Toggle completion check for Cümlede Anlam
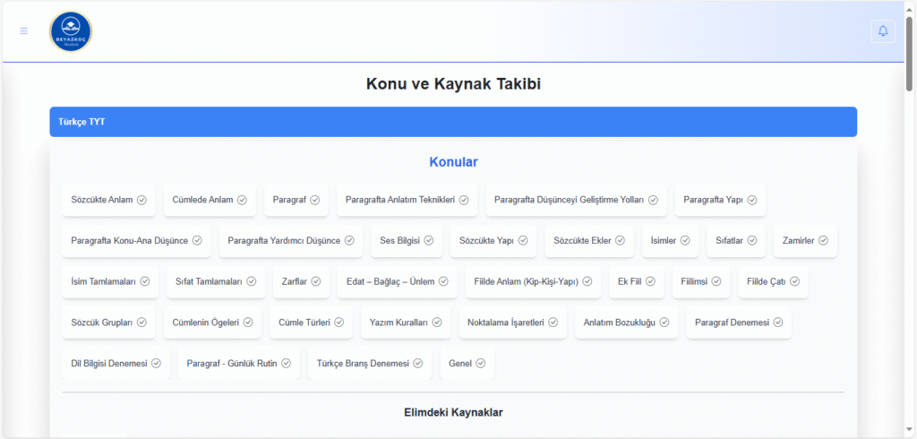This screenshot has height=439, width=917. point(243,200)
